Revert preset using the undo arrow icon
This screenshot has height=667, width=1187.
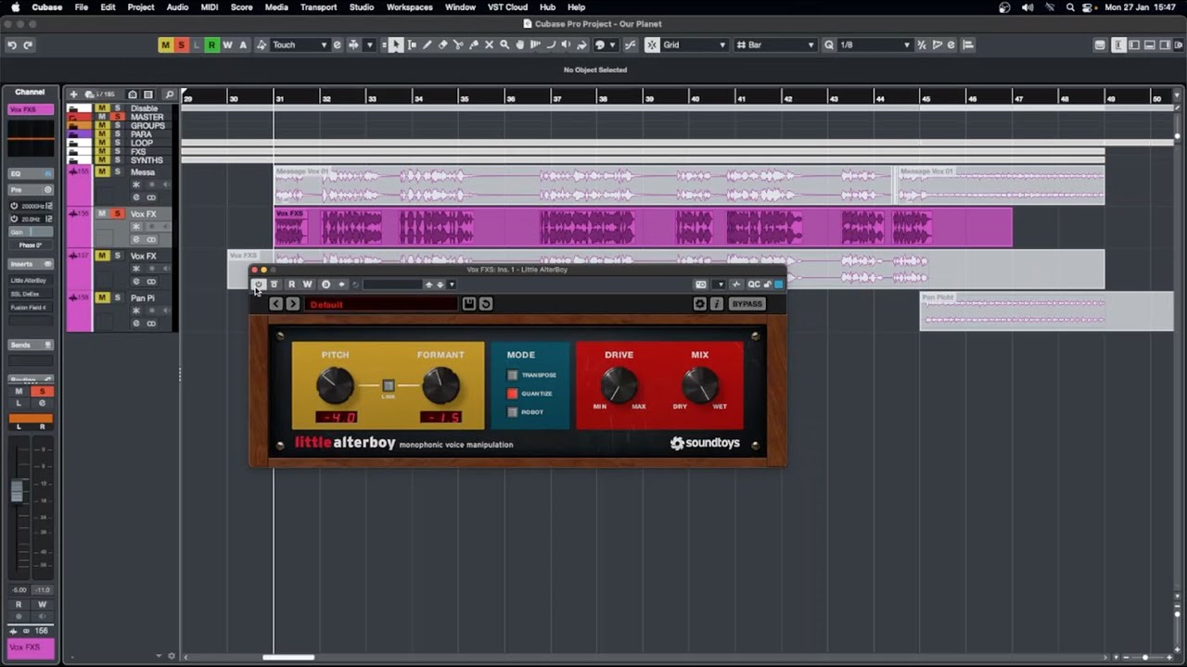point(485,304)
